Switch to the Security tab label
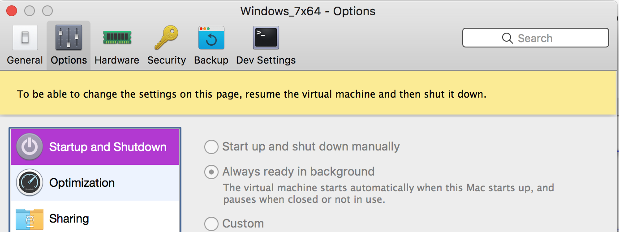The height and width of the screenshot is (232, 619). (167, 60)
